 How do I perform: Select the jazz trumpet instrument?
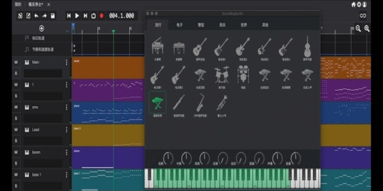pos(222,102)
